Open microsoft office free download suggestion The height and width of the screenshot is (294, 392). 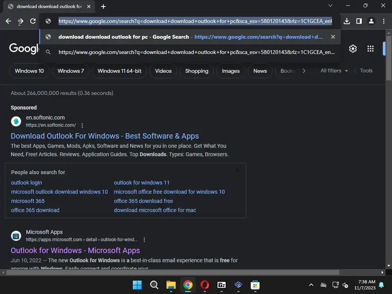click(x=170, y=192)
